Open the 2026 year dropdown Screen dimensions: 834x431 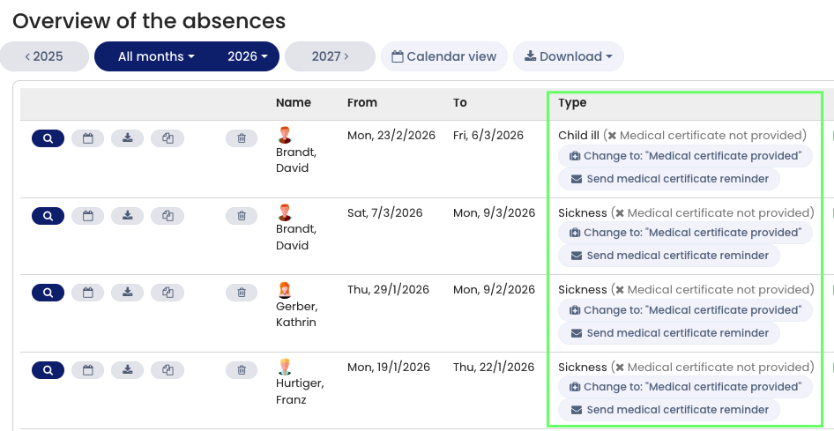click(x=248, y=56)
